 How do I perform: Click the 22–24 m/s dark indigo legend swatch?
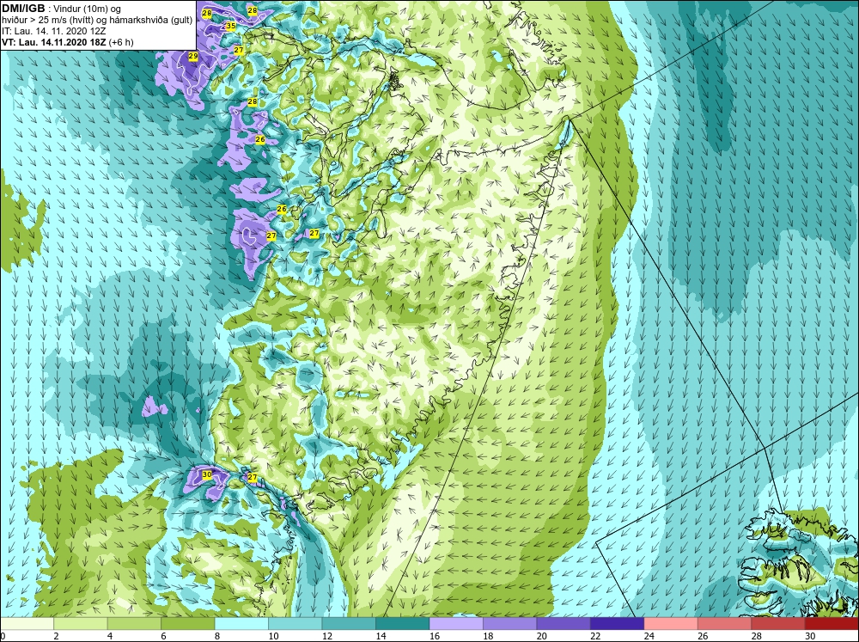[618, 623]
